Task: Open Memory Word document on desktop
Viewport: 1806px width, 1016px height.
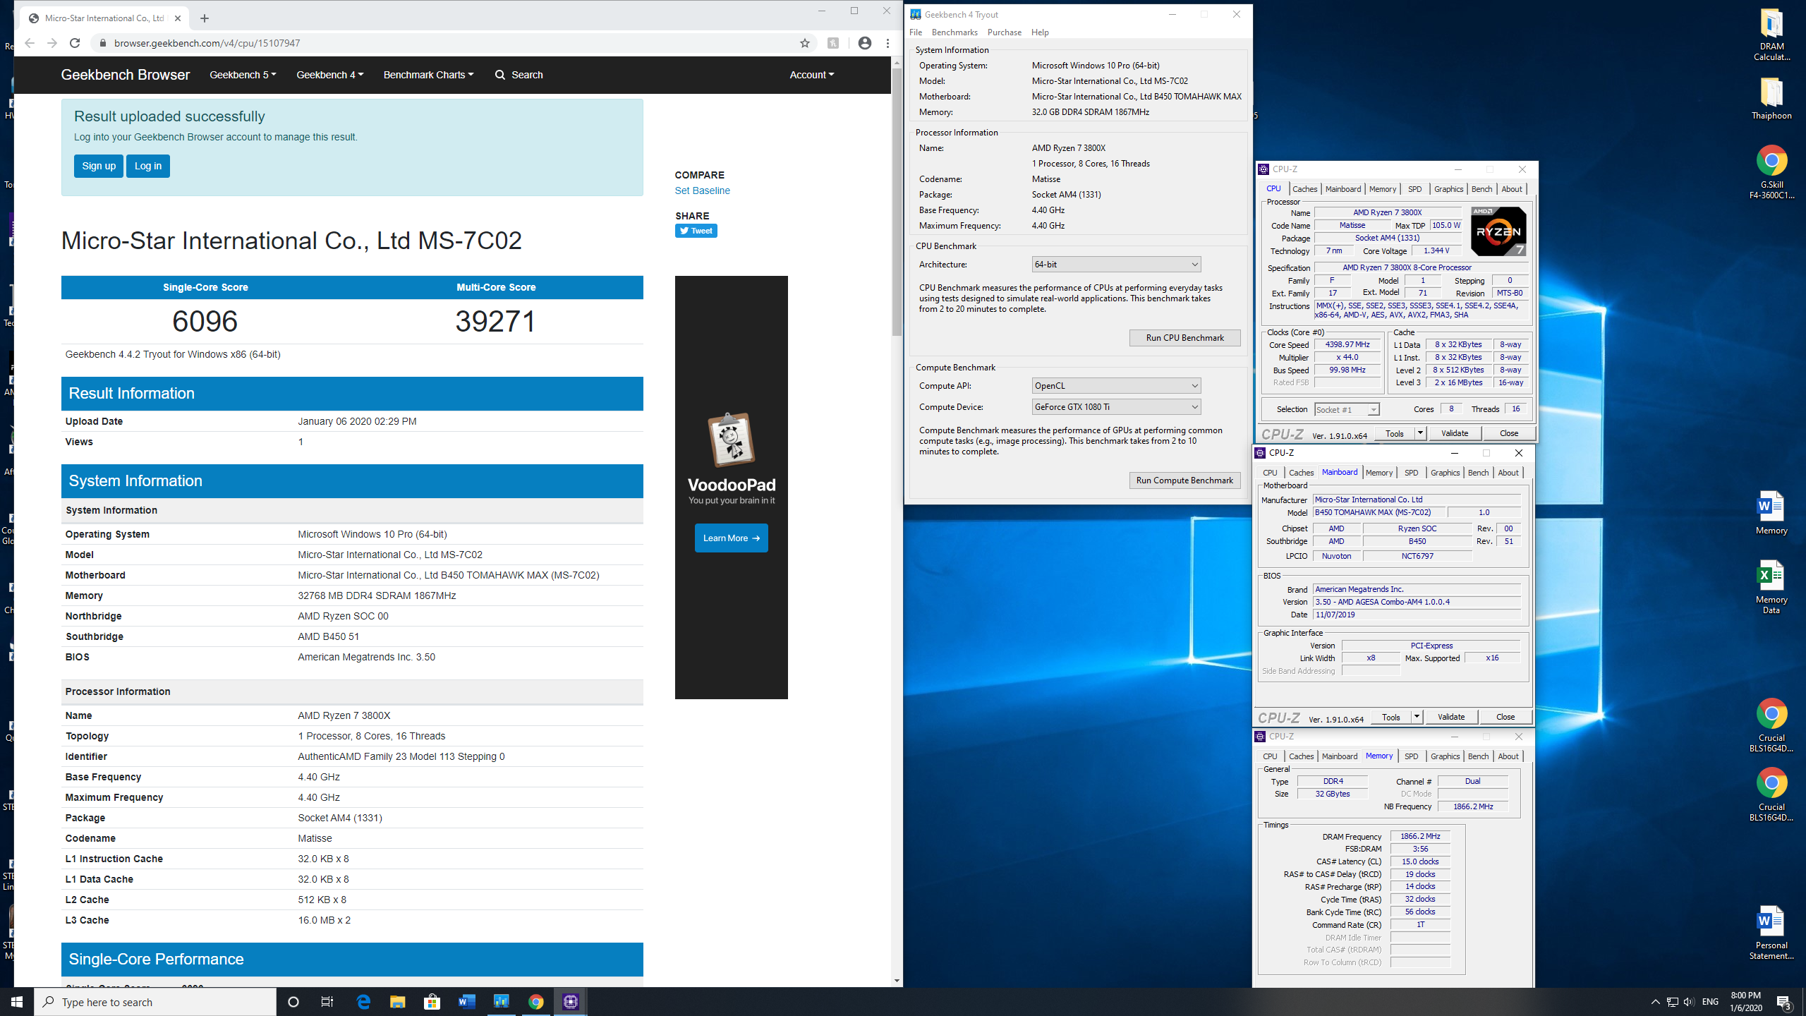Action: [x=1771, y=513]
